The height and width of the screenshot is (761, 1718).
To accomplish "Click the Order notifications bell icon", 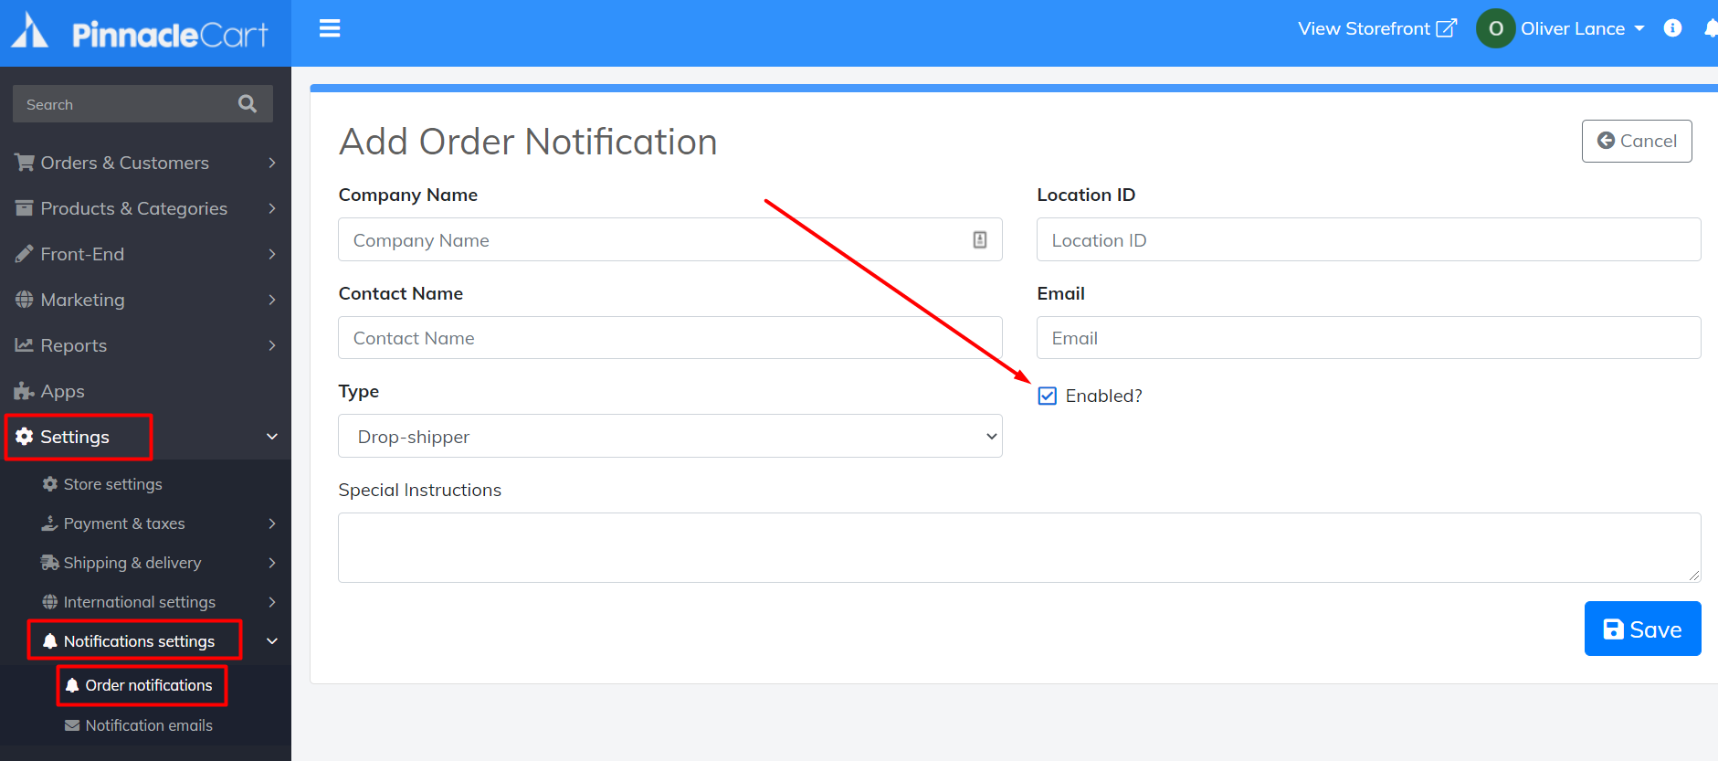I will [x=72, y=685].
